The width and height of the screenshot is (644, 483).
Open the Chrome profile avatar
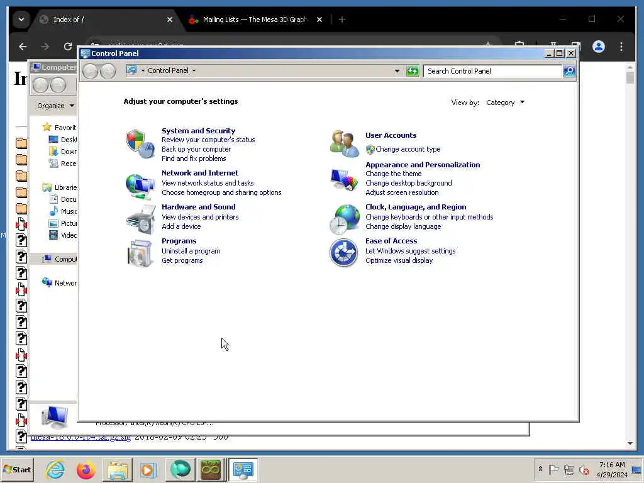(599, 47)
